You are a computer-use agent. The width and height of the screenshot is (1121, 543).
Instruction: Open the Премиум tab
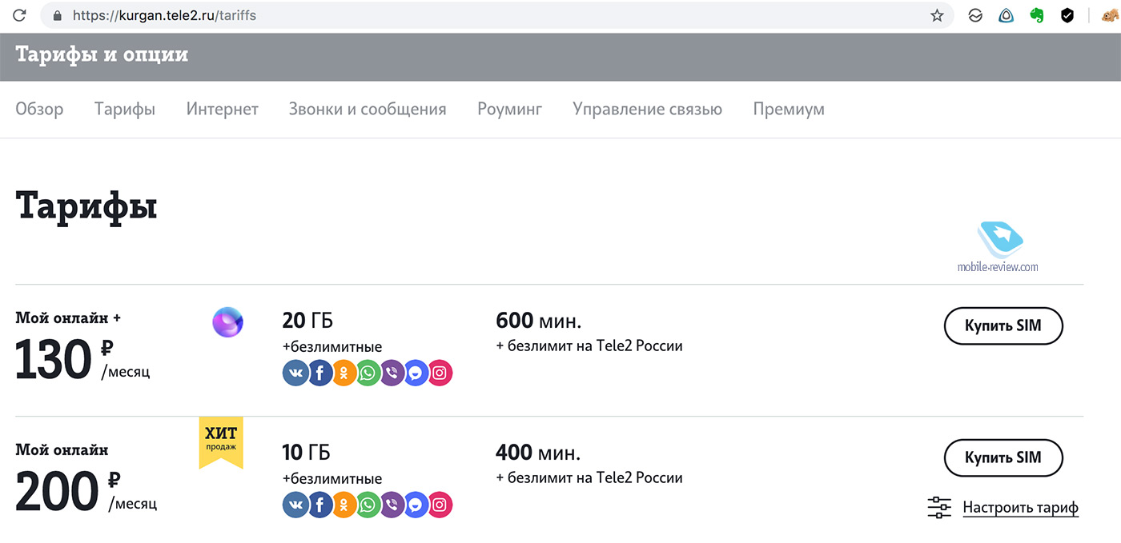point(789,110)
